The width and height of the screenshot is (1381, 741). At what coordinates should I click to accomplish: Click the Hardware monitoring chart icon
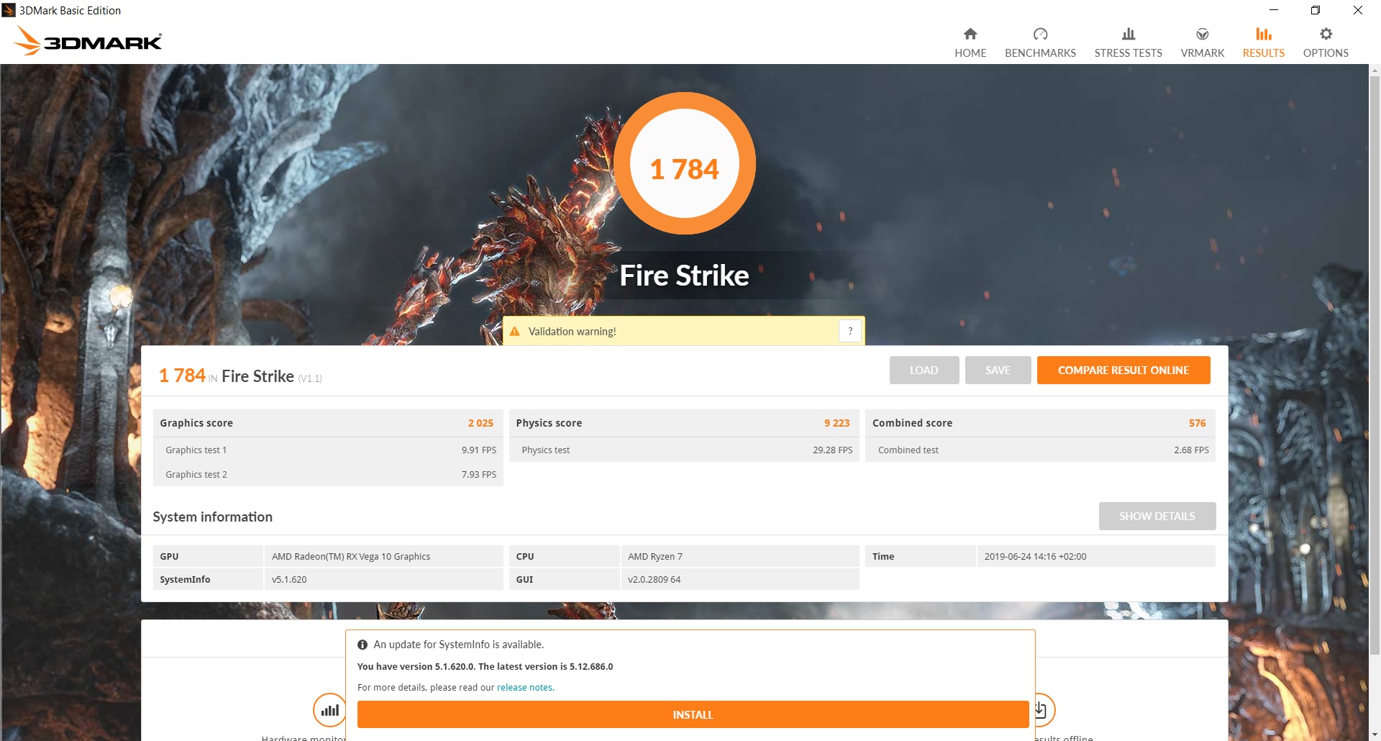click(x=329, y=710)
